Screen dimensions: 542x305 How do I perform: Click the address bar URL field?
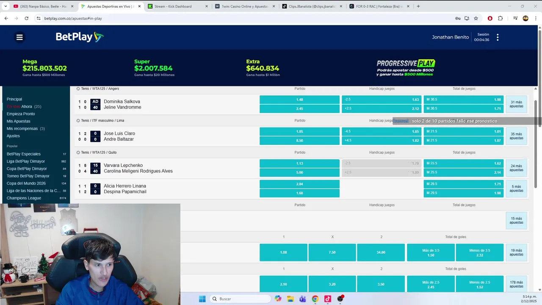pos(246,18)
